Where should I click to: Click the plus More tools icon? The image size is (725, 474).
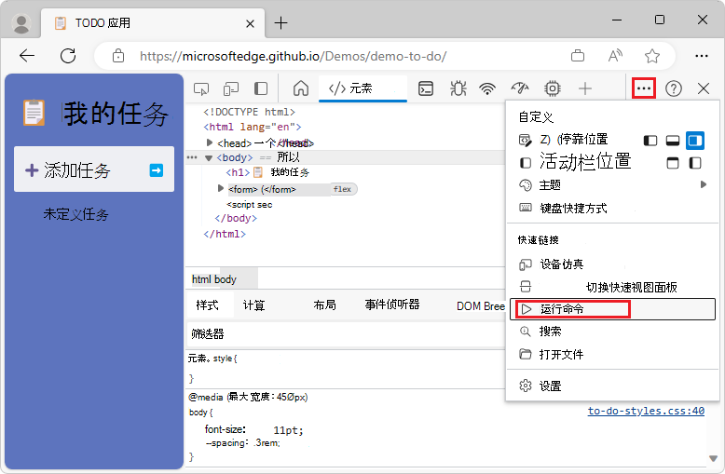(585, 88)
